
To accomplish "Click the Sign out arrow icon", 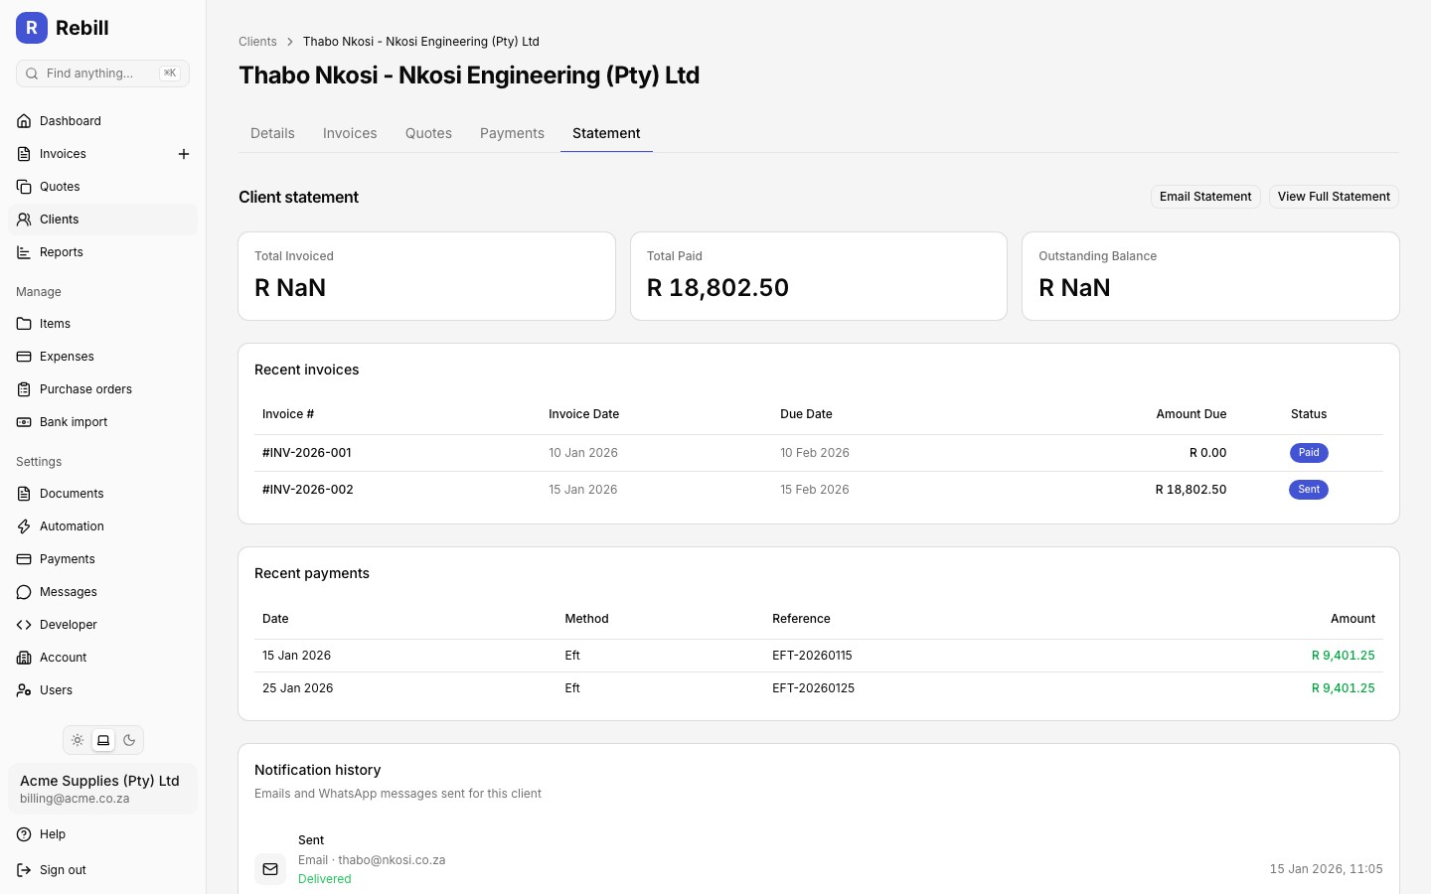I will 24,870.
